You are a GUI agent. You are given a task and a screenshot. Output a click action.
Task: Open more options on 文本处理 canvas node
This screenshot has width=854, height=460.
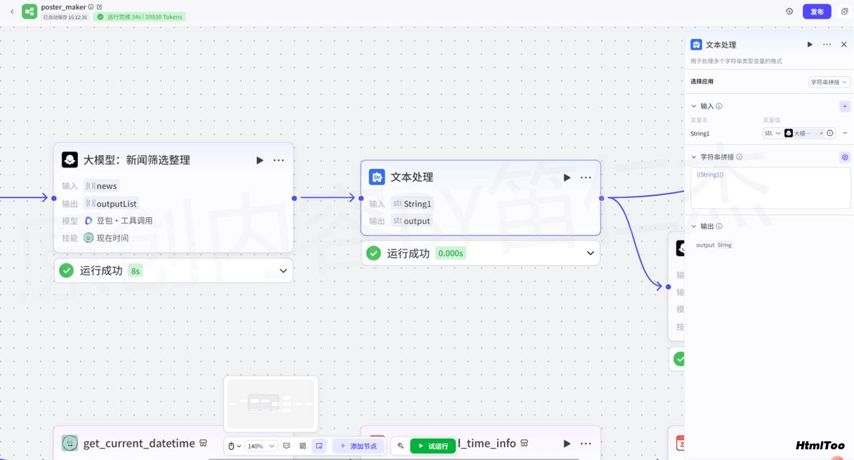586,178
